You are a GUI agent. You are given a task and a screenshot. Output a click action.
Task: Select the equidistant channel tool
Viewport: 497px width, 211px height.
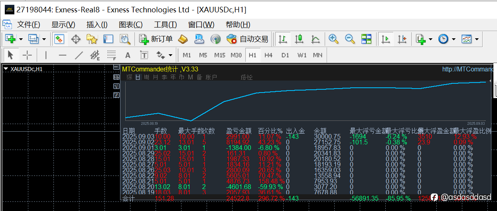95,55
